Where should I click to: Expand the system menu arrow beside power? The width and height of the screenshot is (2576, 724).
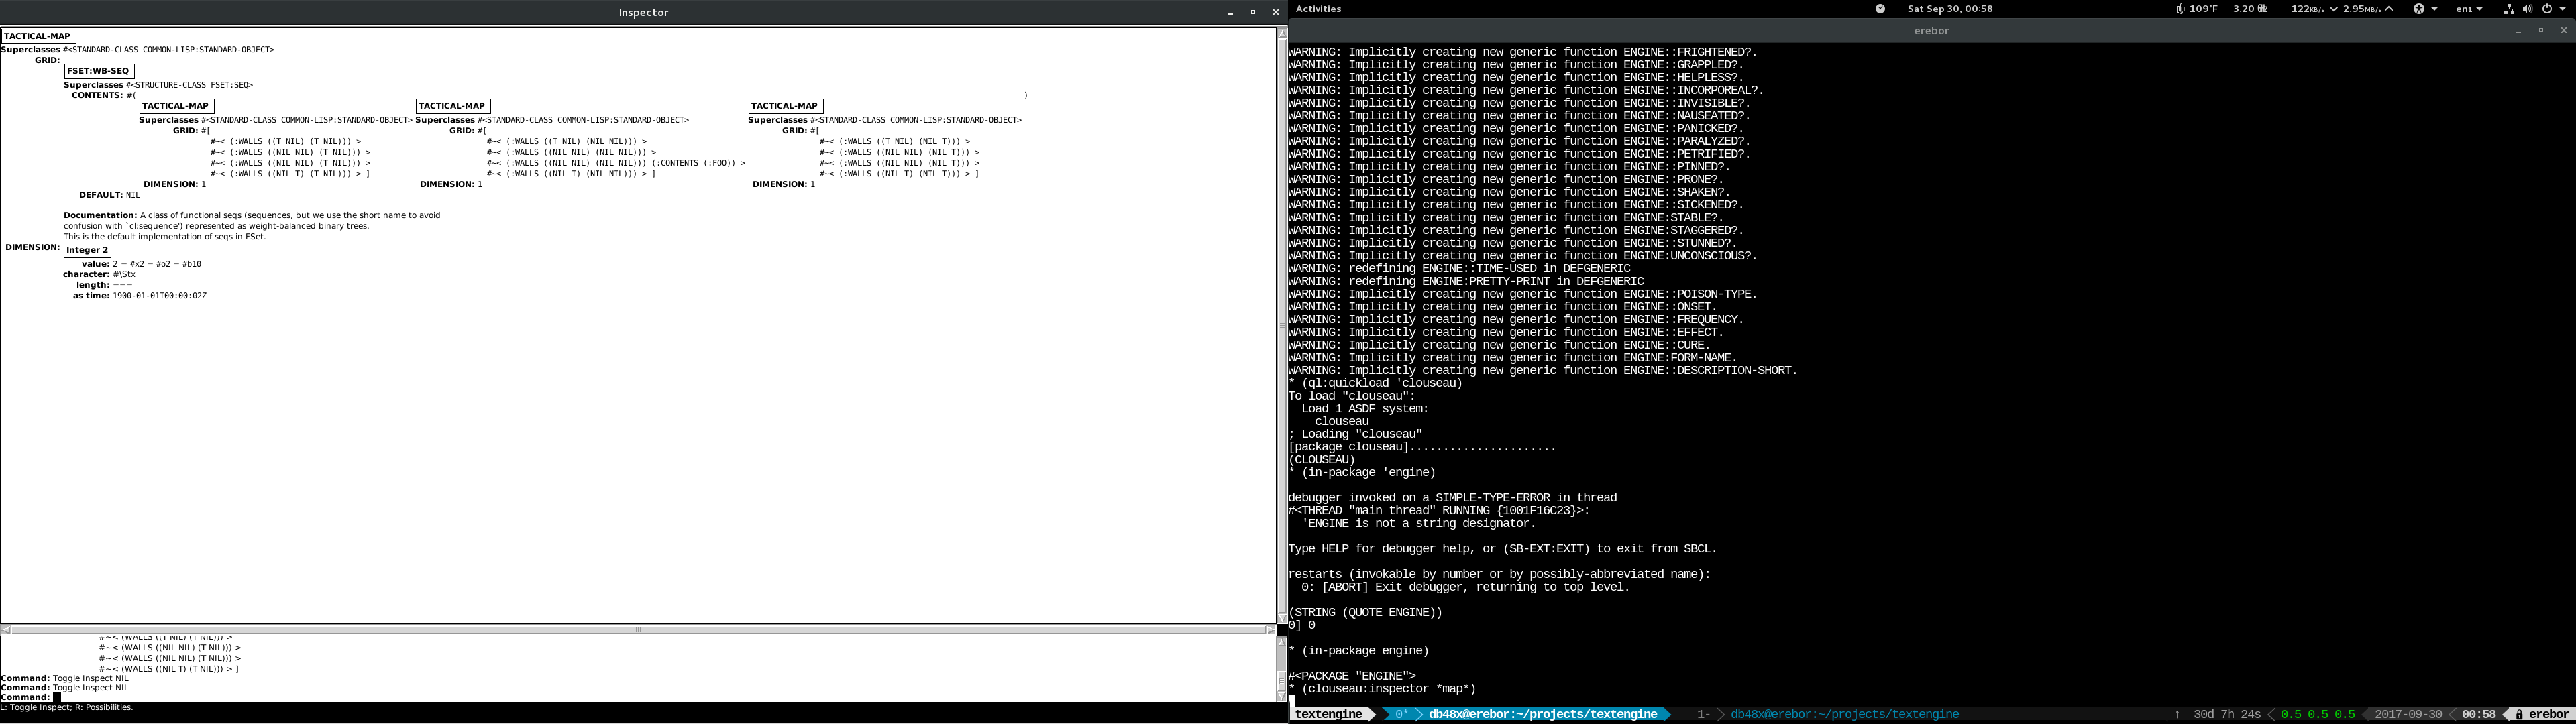(2563, 9)
